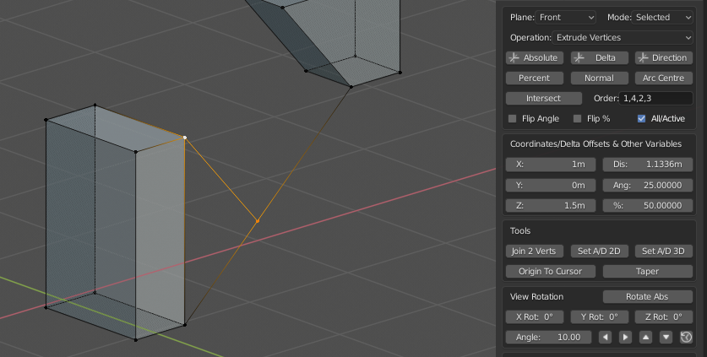Click the Intersect button

tap(543, 98)
